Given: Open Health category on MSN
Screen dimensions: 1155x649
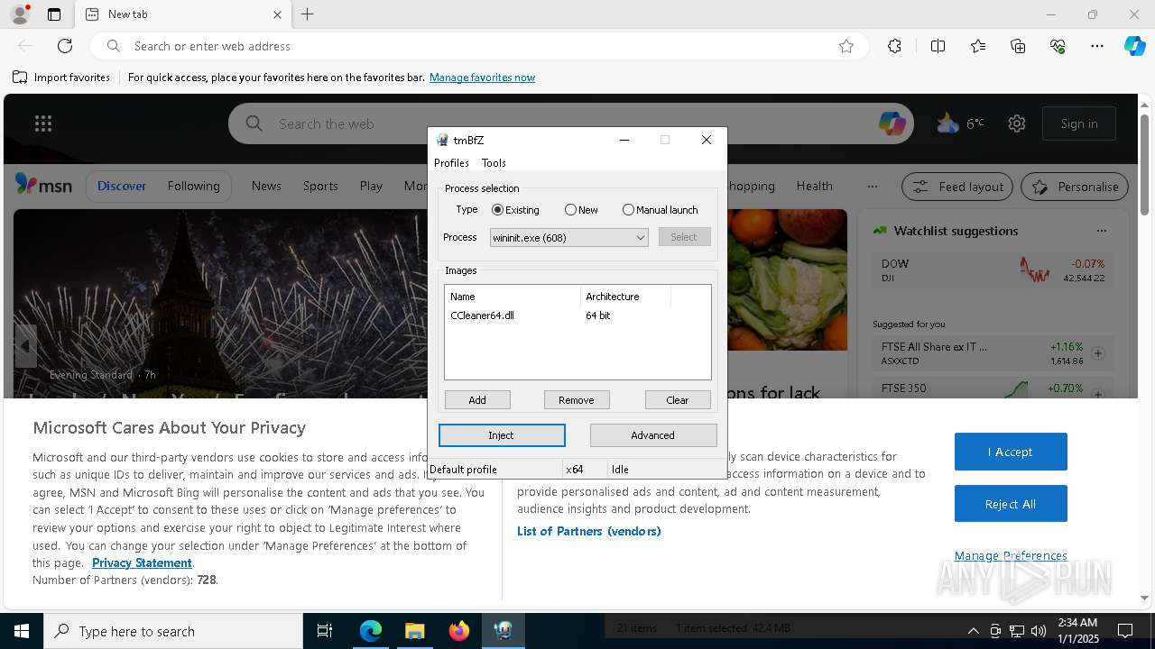Looking at the screenshot, I should (815, 186).
